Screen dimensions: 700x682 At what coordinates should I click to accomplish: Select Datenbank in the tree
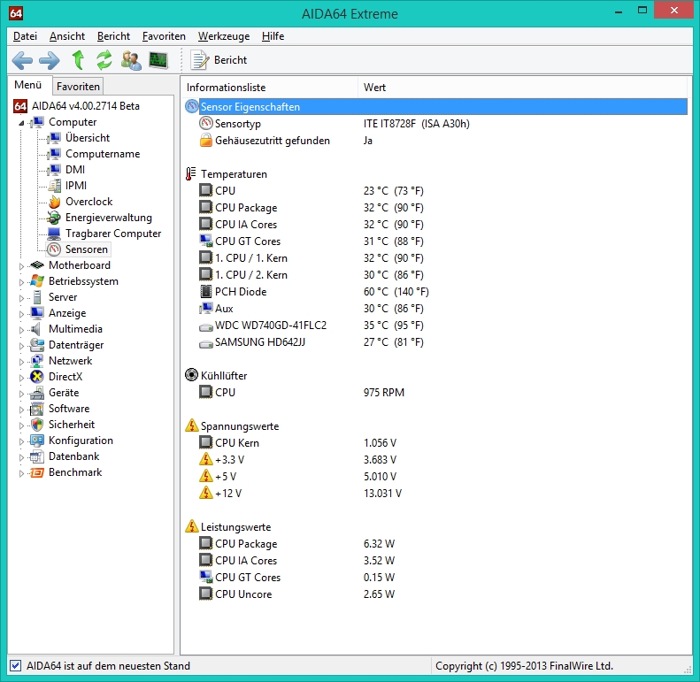click(74, 456)
